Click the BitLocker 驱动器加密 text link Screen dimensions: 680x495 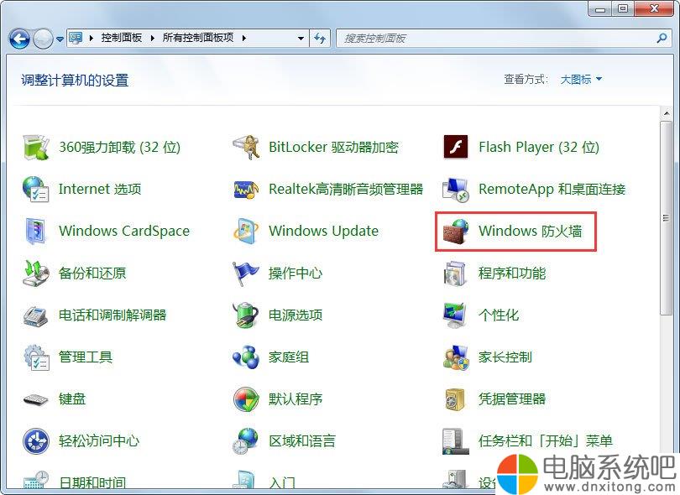point(333,147)
